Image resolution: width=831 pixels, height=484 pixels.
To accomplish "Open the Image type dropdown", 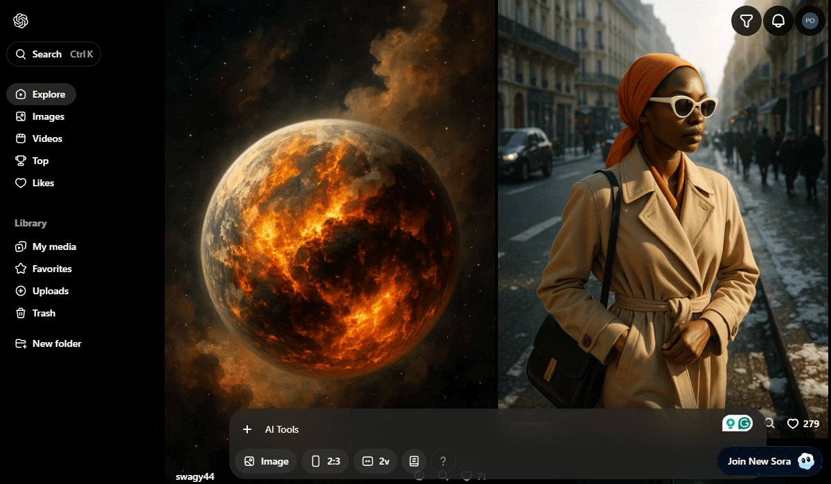I will (266, 461).
